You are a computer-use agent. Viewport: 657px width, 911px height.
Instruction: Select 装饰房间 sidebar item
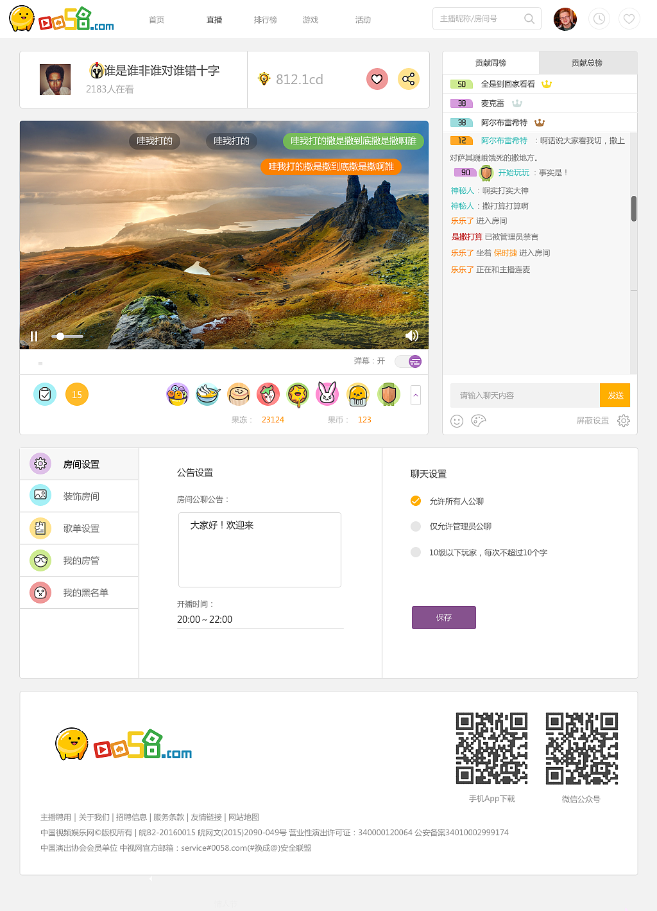tap(80, 496)
